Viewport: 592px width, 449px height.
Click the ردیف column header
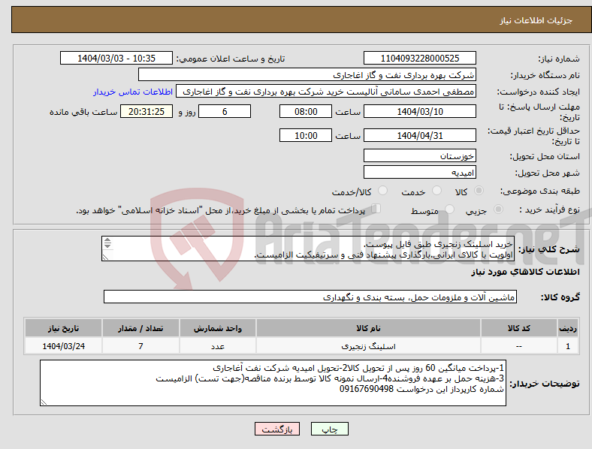[x=568, y=328]
